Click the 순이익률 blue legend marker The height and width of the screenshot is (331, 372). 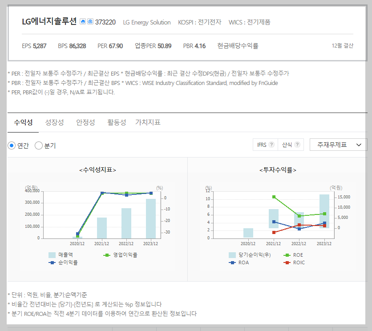click(x=52, y=262)
